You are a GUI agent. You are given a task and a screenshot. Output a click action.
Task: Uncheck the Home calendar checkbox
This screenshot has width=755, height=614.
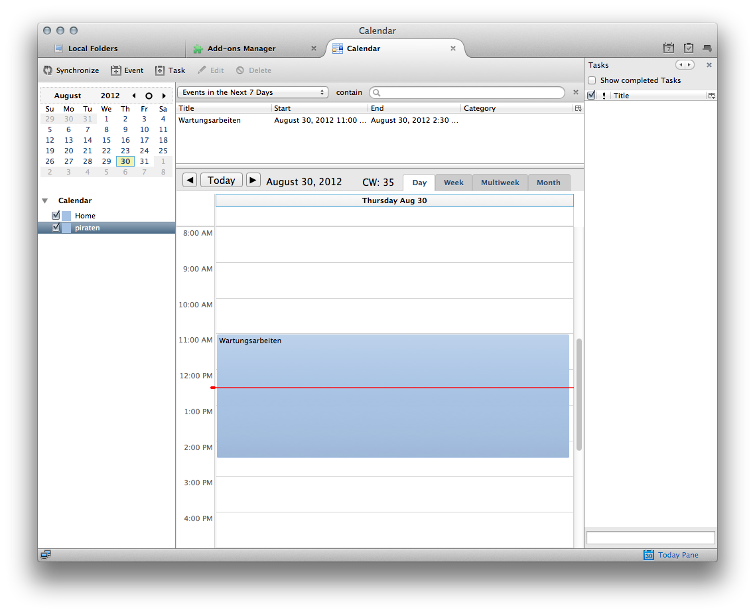(x=56, y=216)
